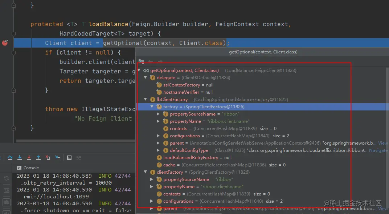
Task: Click the popup title getOptional(context, Client.class)
Action: [x=263, y=52]
